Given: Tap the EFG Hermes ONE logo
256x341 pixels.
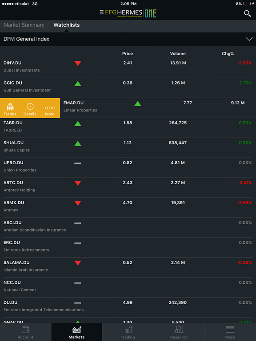Looking at the screenshot, I should pyautogui.click(x=131, y=13).
